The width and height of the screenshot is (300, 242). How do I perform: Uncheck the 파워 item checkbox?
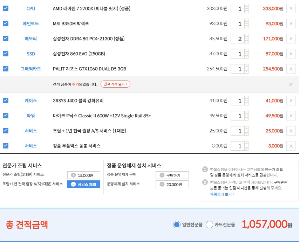[x=6, y=116]
